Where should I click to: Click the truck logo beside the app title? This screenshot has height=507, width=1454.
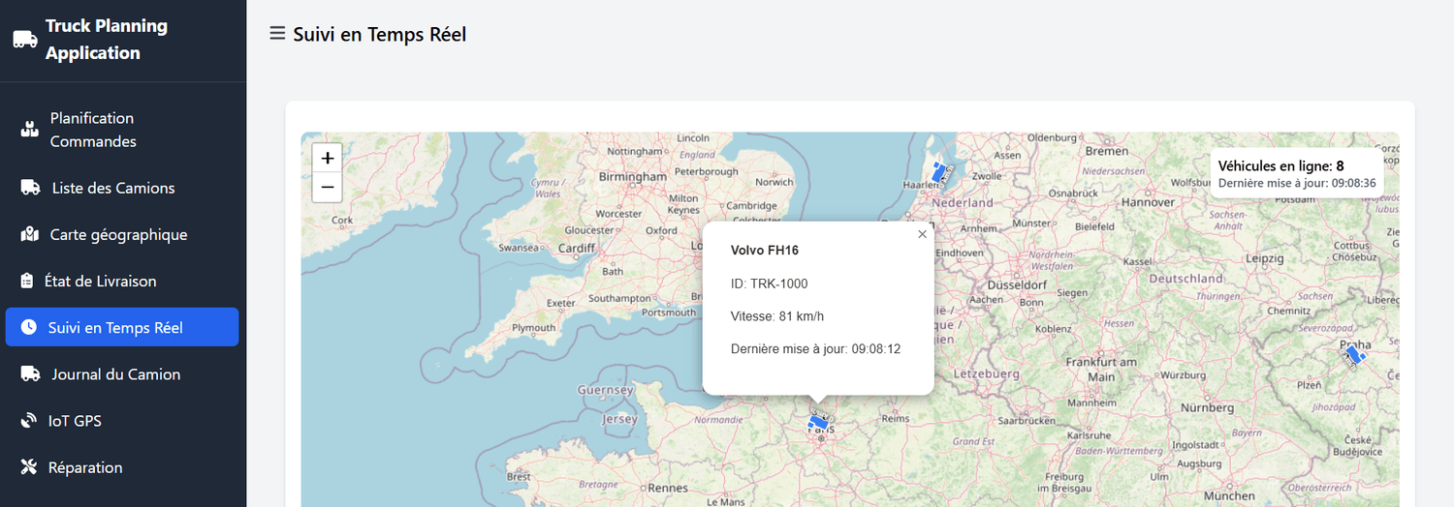coord(24,40)
